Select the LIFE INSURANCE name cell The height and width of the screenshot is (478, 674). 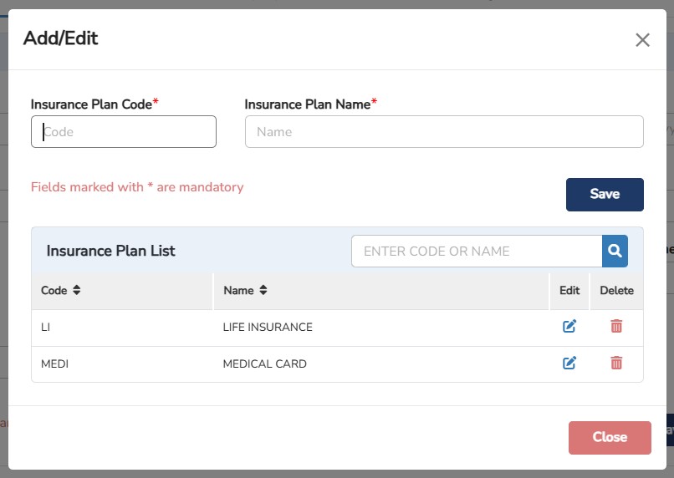[268, 328]
